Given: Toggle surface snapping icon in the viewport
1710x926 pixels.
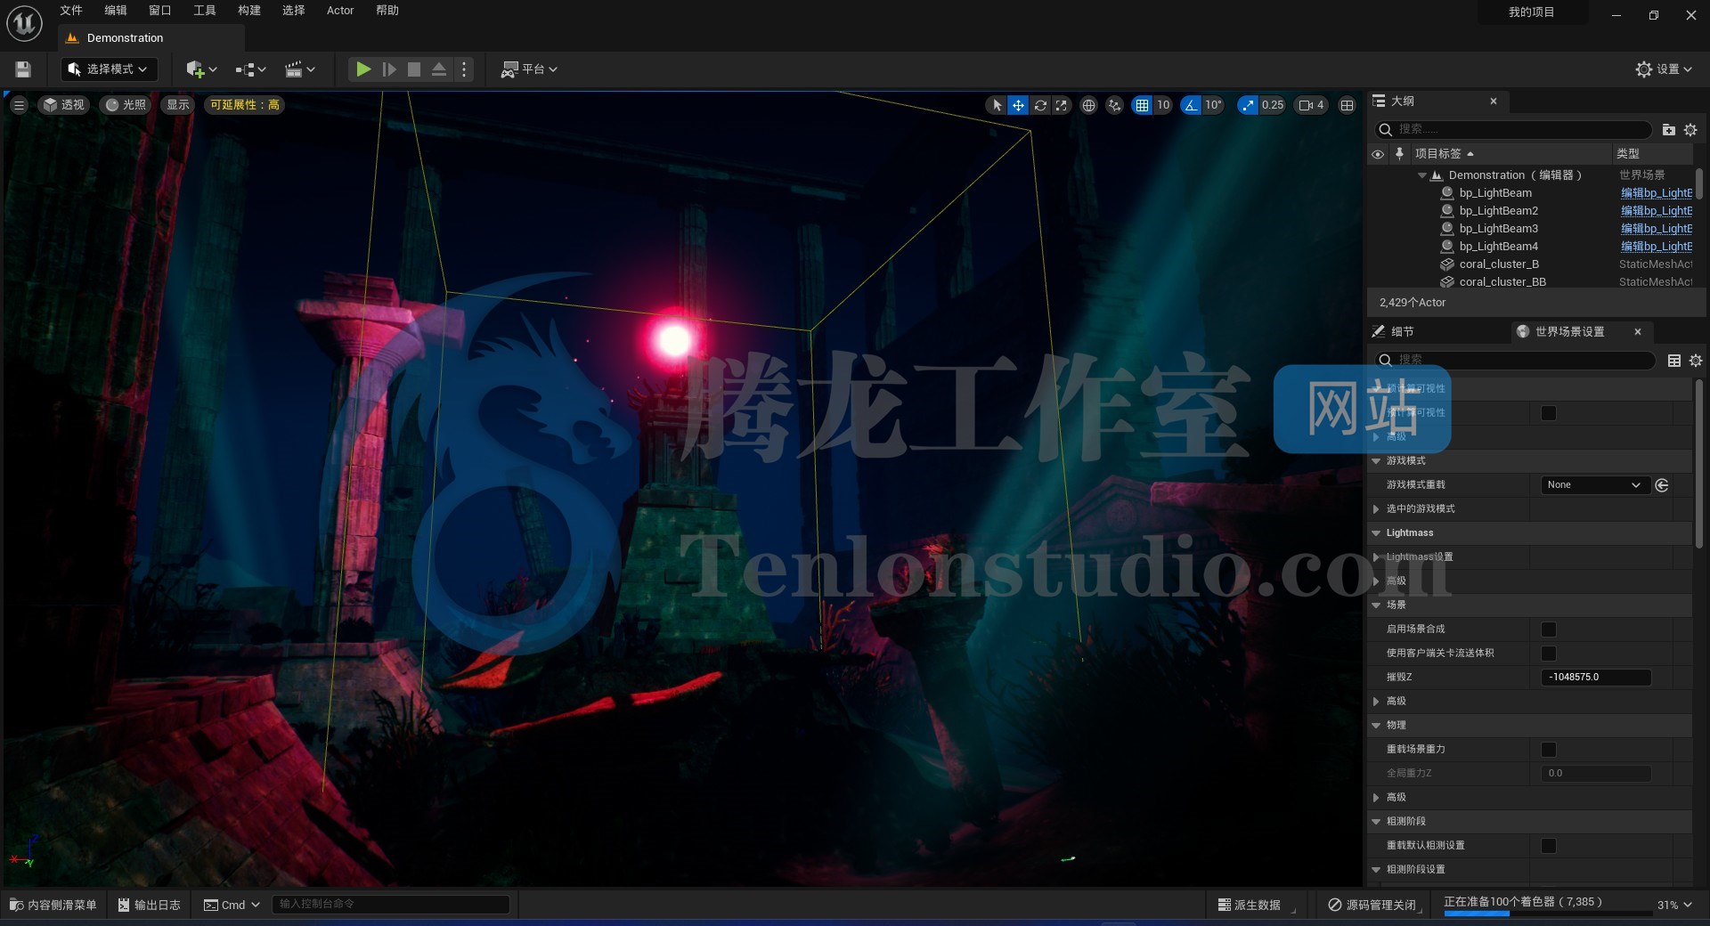Looking at the screenshot, I should 1114,105.
